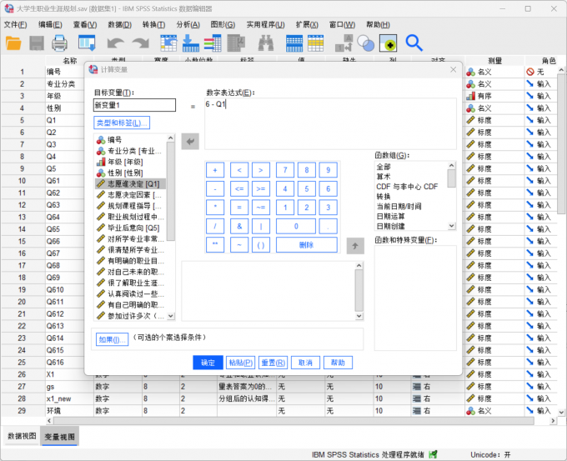Click the SPSS processor status icon
This screenshot has height=461, width=567.
tap(433, 454)
